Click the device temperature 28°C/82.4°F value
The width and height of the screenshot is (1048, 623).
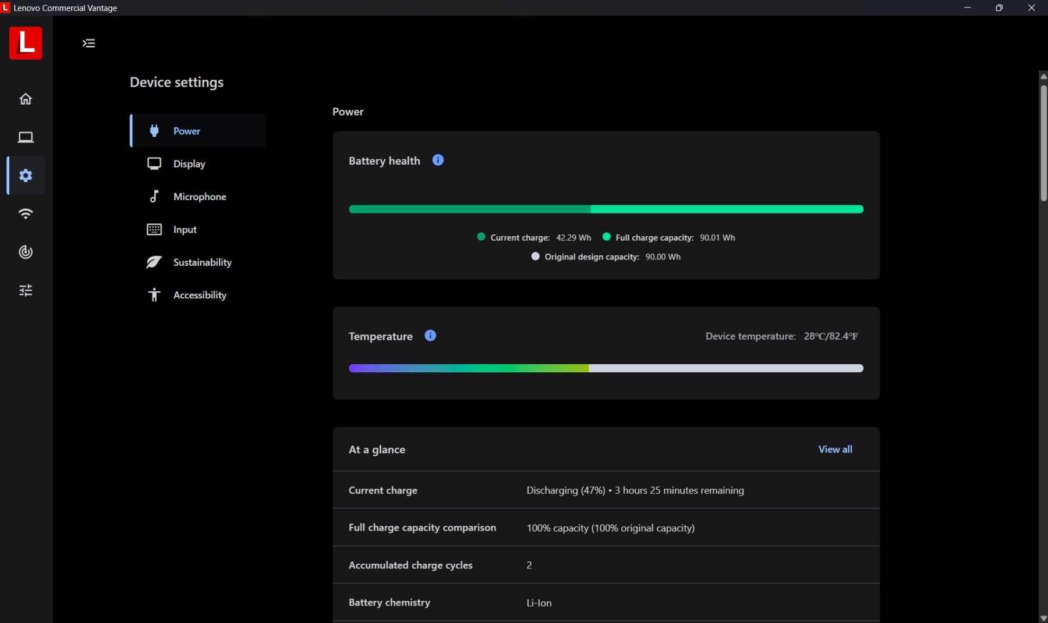(831, 336)
